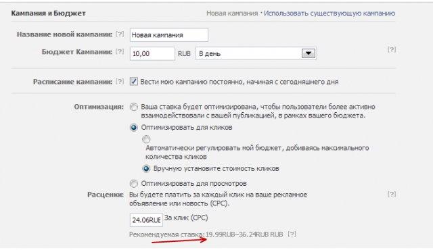Click Кампания и Бюджет section heading
This screenshot has height=250, width=433.
[x=48, y=14]
